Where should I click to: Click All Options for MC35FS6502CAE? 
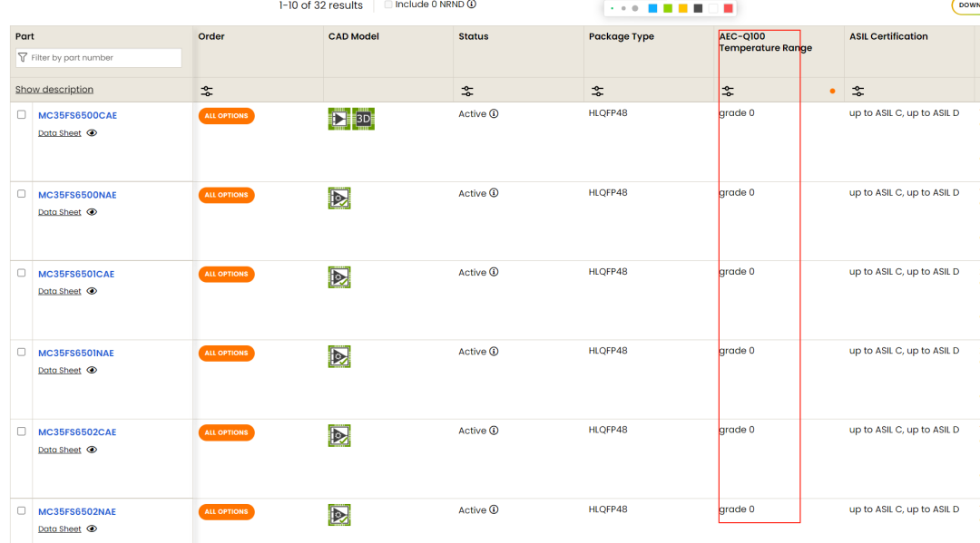pyautogui.click(x=226, y=432)
